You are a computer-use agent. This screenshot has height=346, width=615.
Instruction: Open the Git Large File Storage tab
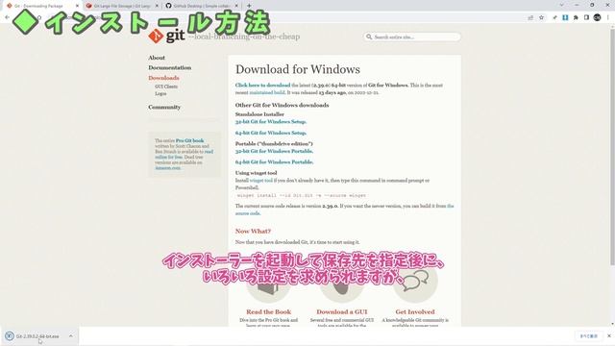tap(122, 6)
